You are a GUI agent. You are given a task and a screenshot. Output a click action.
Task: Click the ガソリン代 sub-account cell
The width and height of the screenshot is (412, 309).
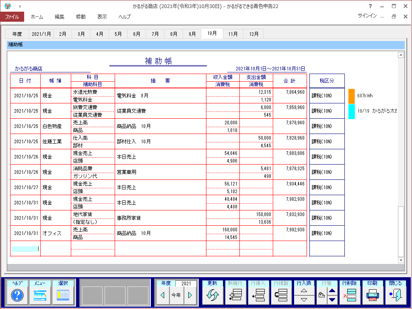(93, 176)
